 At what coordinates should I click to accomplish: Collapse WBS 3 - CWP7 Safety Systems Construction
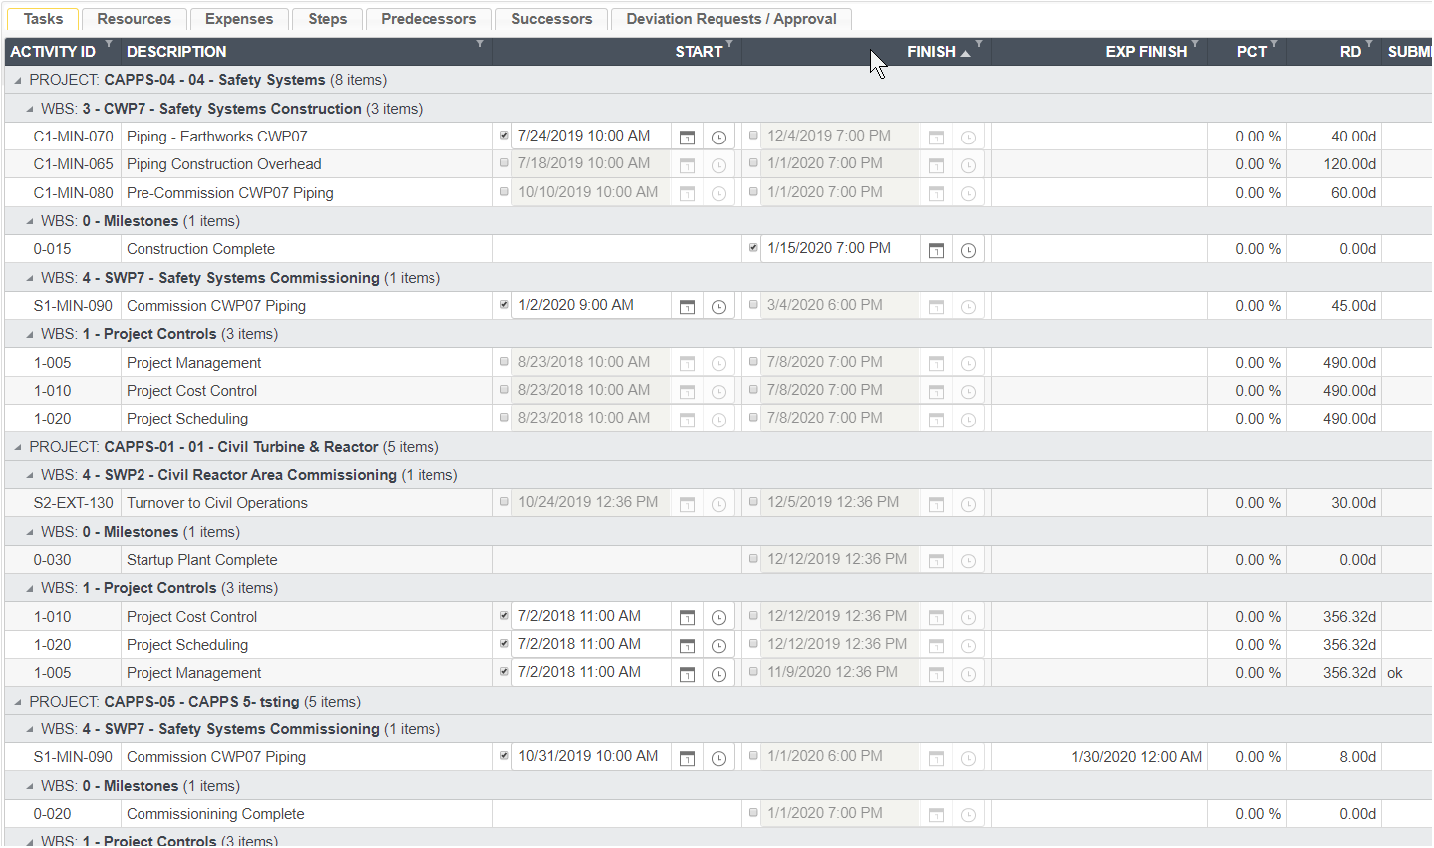[30, 109]
